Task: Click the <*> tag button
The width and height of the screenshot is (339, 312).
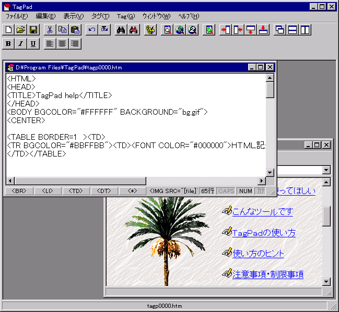Action: pyautogui.click(x=132, y=191)
